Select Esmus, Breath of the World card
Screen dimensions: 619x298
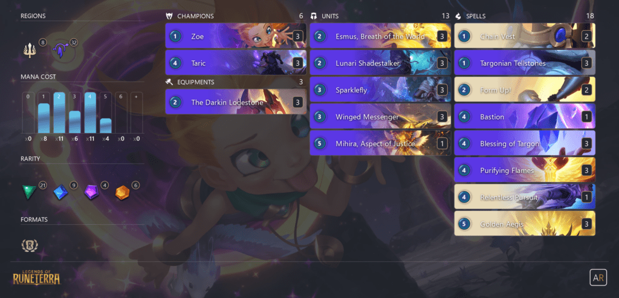[x=380, y=36]
